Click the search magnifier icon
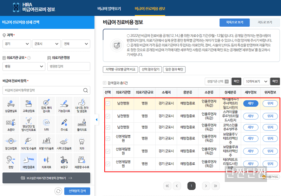 pyautogui.click(x=86, y=90)
